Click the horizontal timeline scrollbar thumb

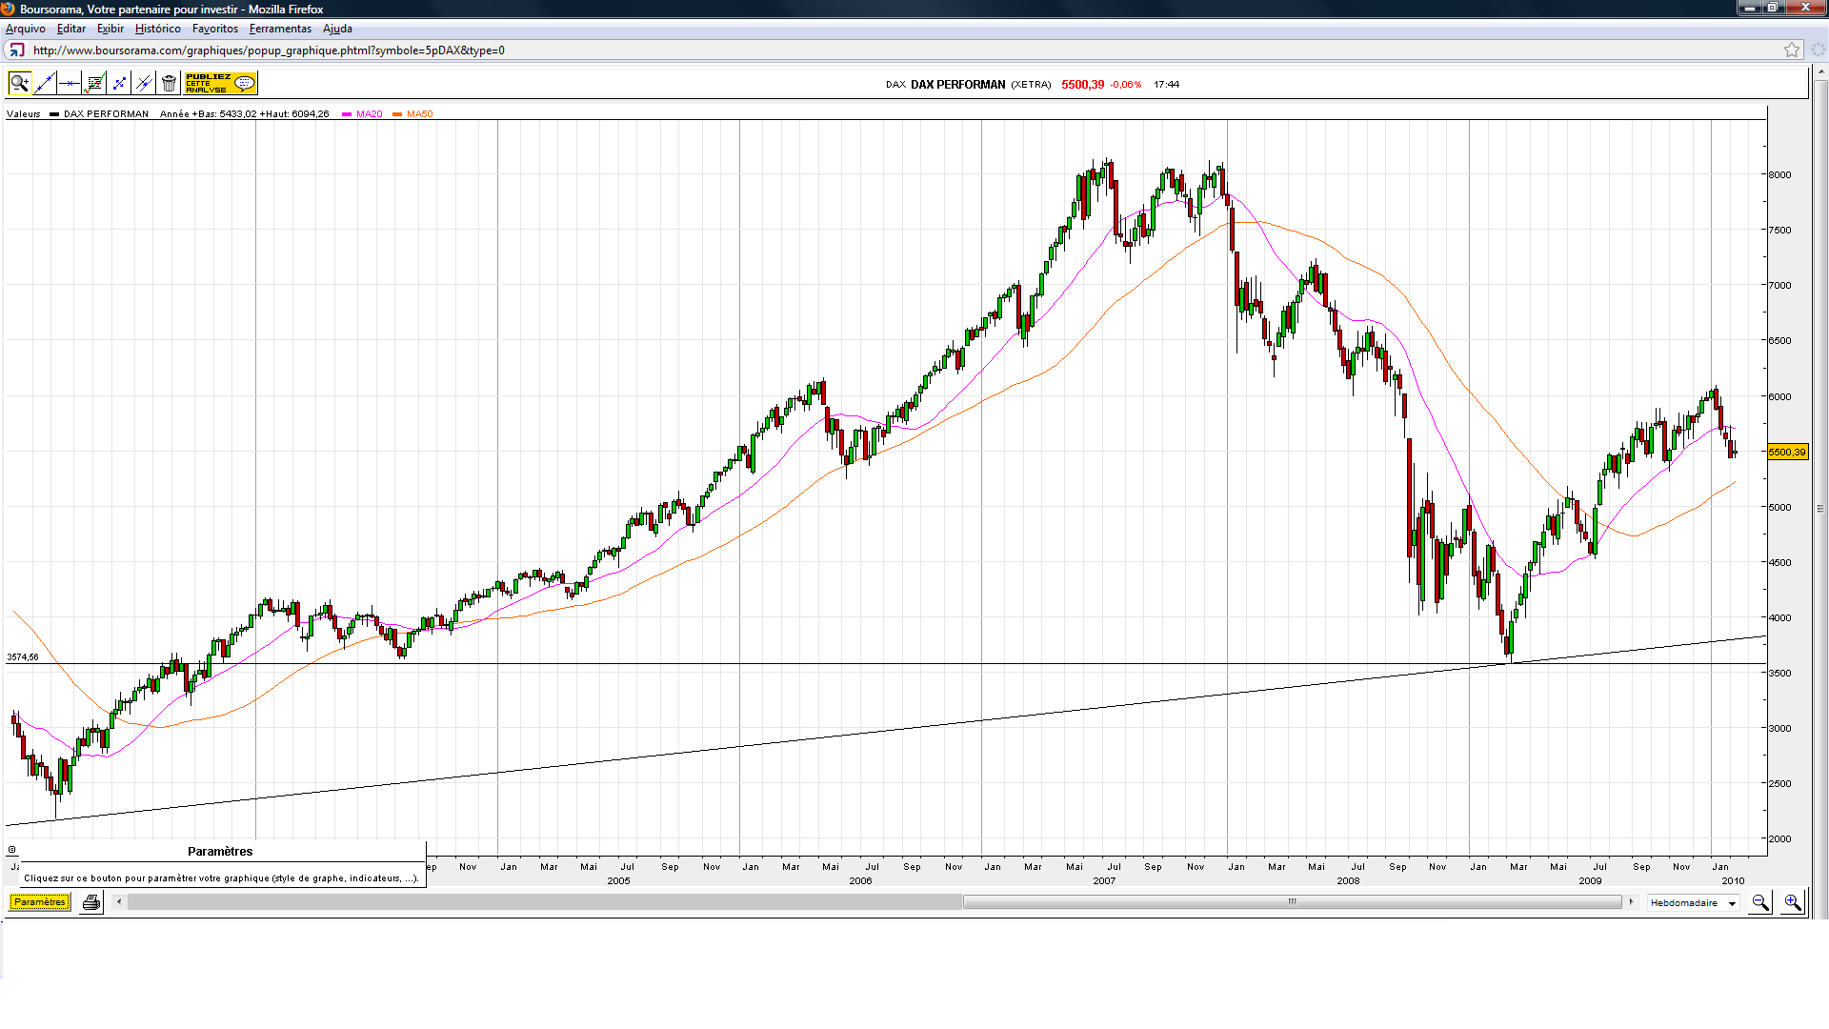pyautogui.click(x=1292, y=902)
